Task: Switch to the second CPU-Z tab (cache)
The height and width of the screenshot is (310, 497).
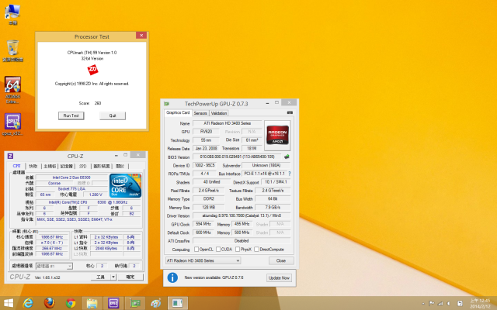Action: 33,166
